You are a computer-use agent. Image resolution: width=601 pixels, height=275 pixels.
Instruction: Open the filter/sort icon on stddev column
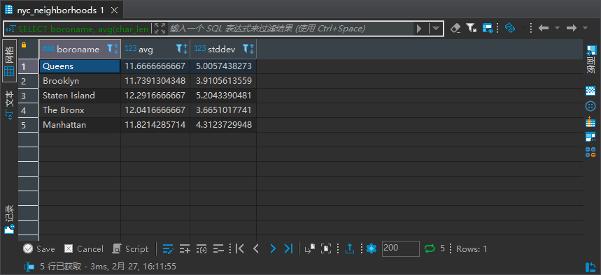click(x=249, y=49)
